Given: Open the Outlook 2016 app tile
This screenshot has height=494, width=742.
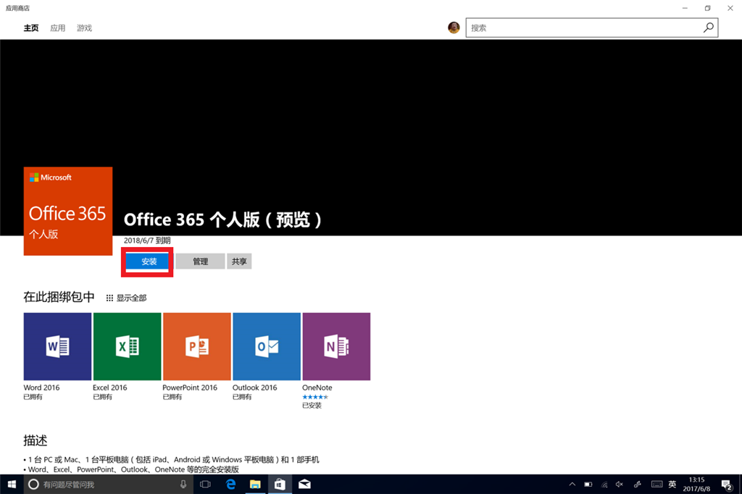Looking at the screenshot, I should tap(267, 346).
